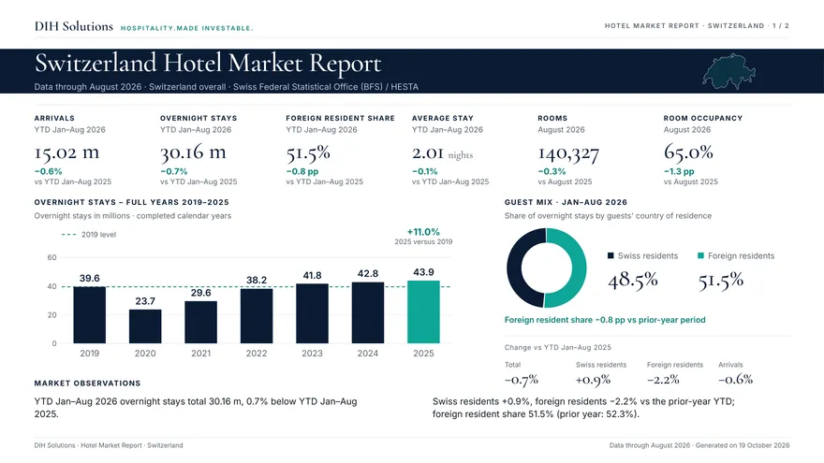Click the −0.6% change under Arrivals KPI
The height and width of the screenshot is (463, 824).
(x=49, y=172)
